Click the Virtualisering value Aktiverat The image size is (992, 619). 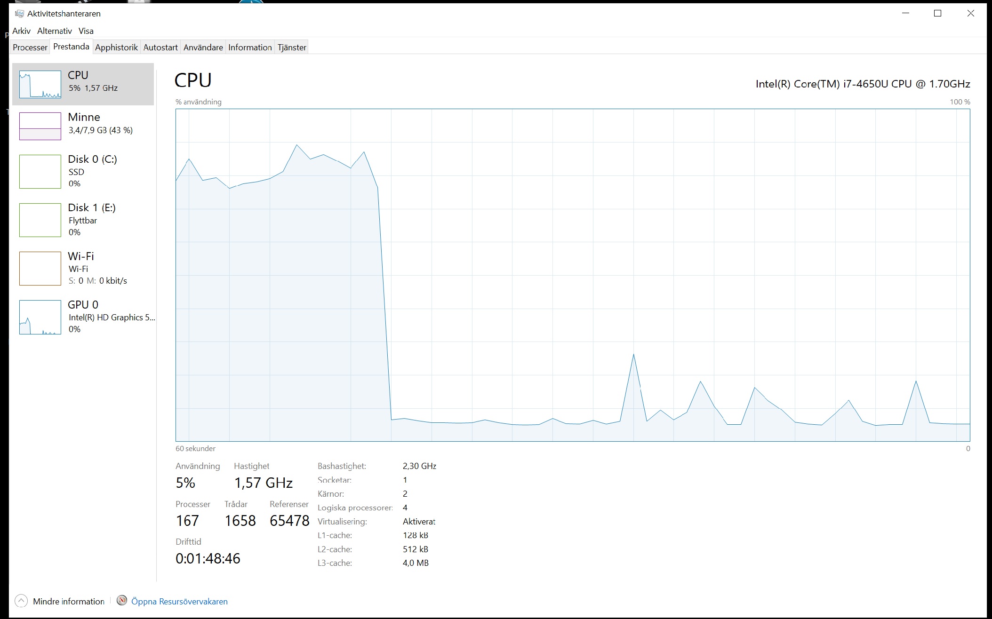tap(419, 522)
